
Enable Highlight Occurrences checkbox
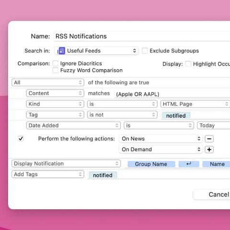tap(188, 64)
